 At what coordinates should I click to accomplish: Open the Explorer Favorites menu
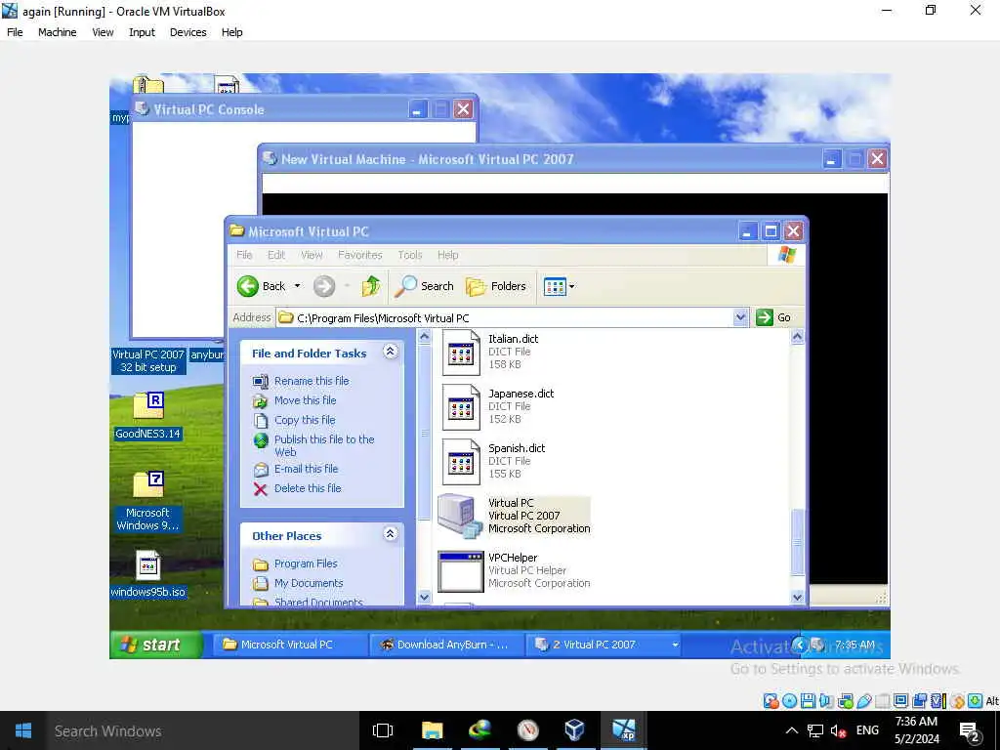pos(359,255)
